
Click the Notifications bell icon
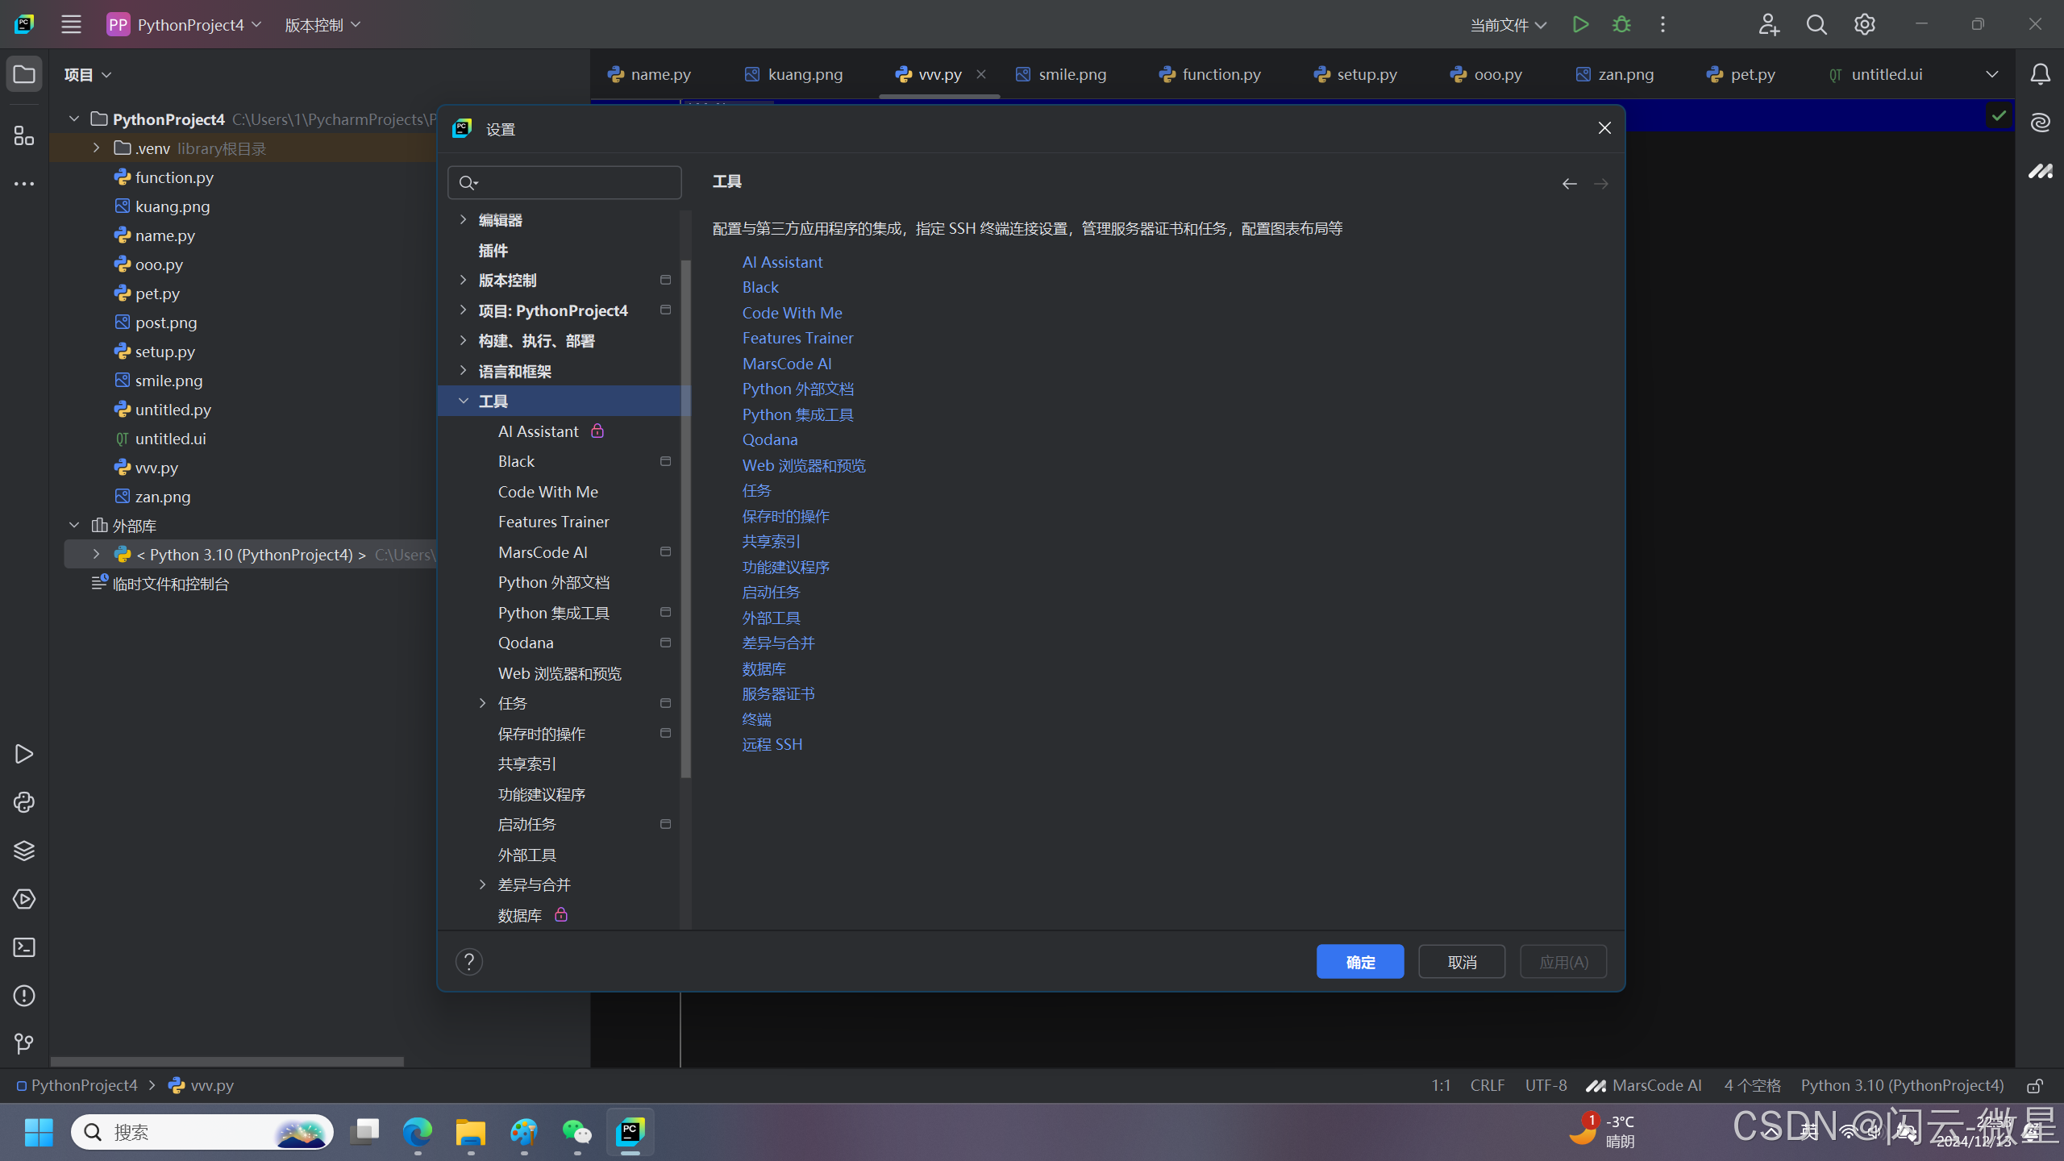tap(2040, 75)
